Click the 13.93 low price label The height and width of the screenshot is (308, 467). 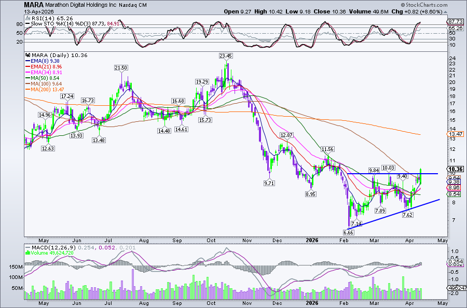tap(77, 135)
